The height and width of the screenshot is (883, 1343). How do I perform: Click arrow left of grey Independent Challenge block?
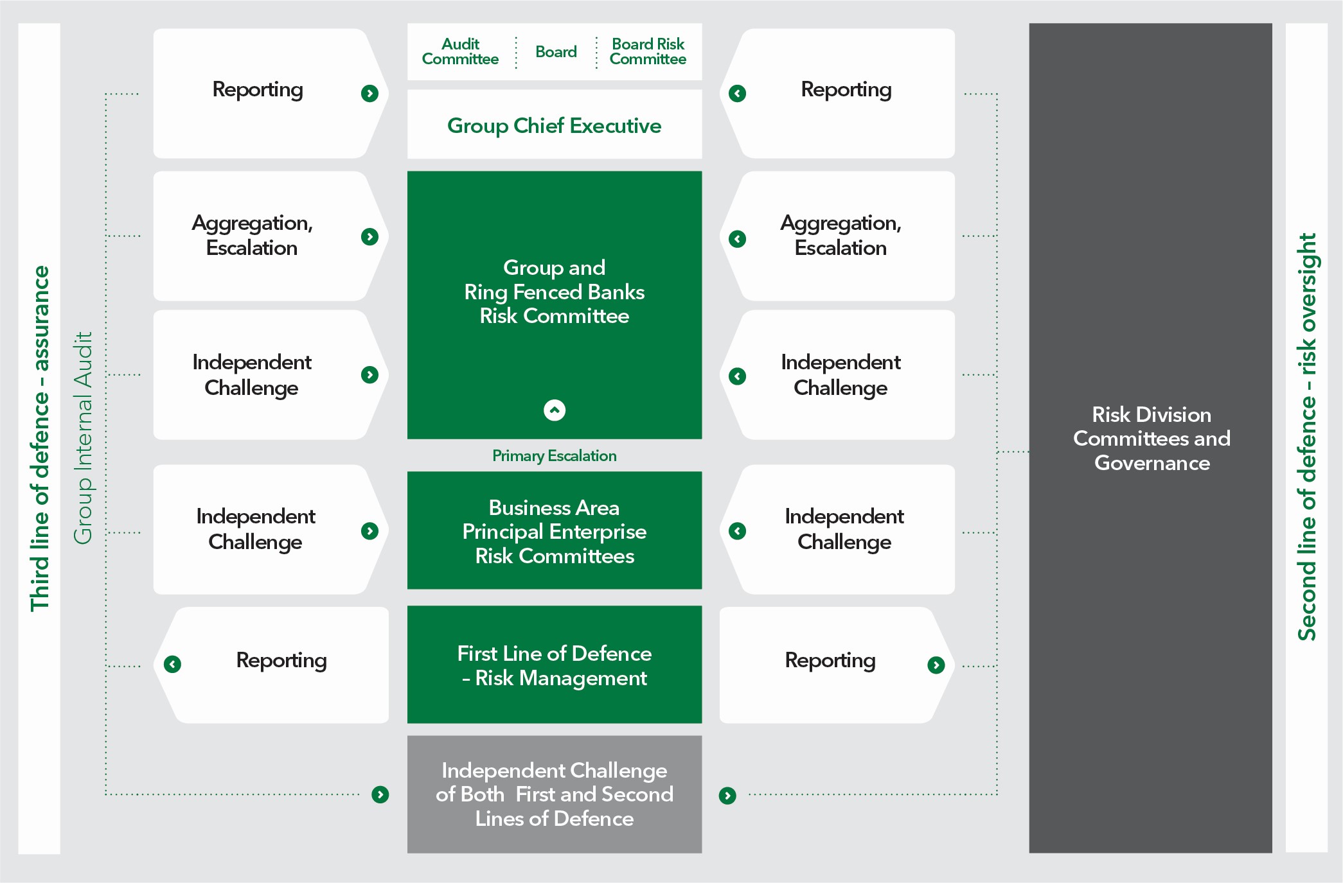380,795
